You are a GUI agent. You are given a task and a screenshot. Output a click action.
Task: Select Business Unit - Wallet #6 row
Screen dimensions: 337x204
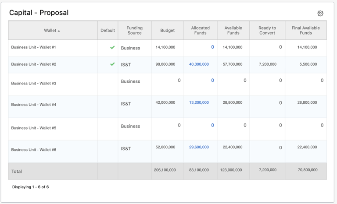pos(34,150)
